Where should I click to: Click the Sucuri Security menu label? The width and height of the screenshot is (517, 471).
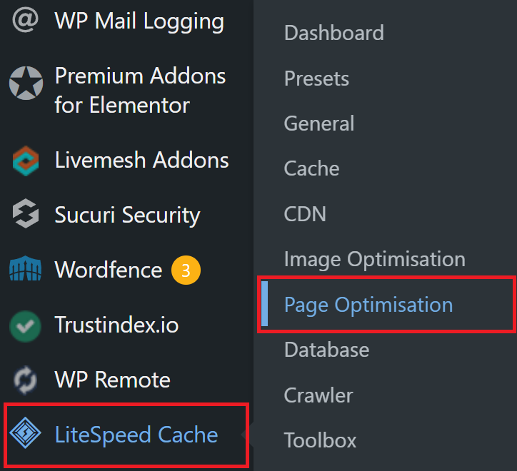point(127,216)
